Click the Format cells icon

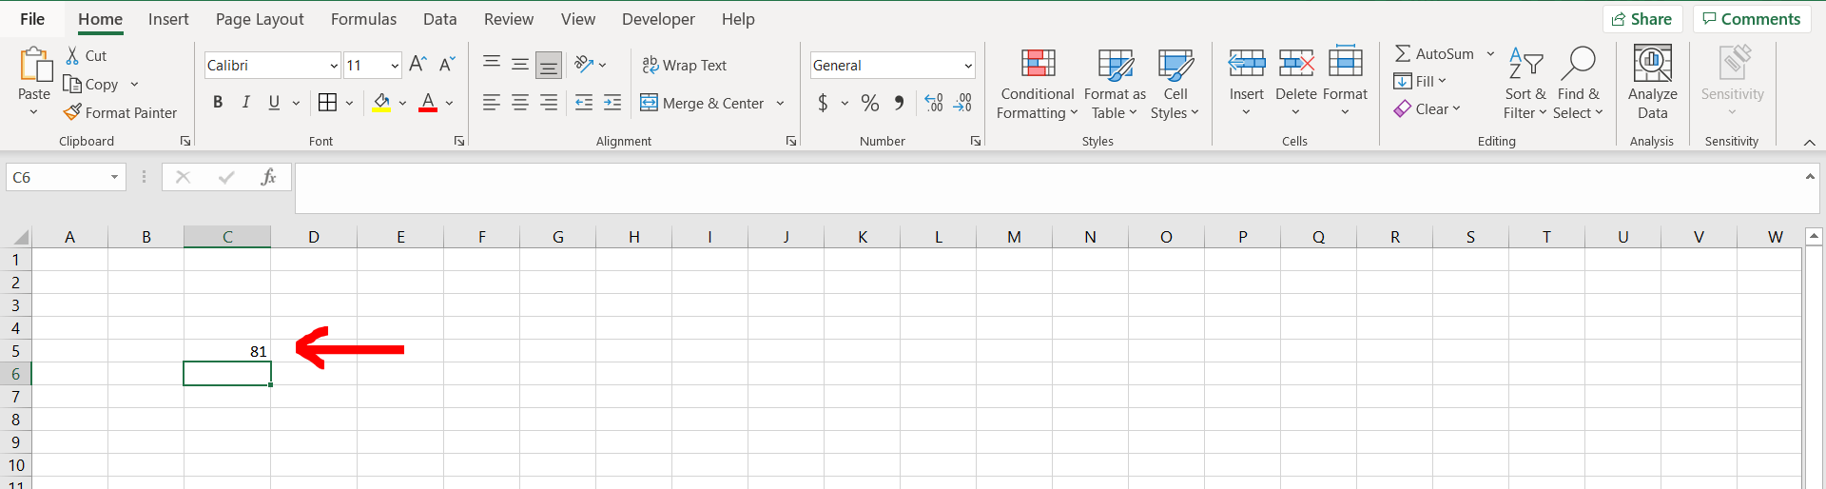coord(1345,62)
